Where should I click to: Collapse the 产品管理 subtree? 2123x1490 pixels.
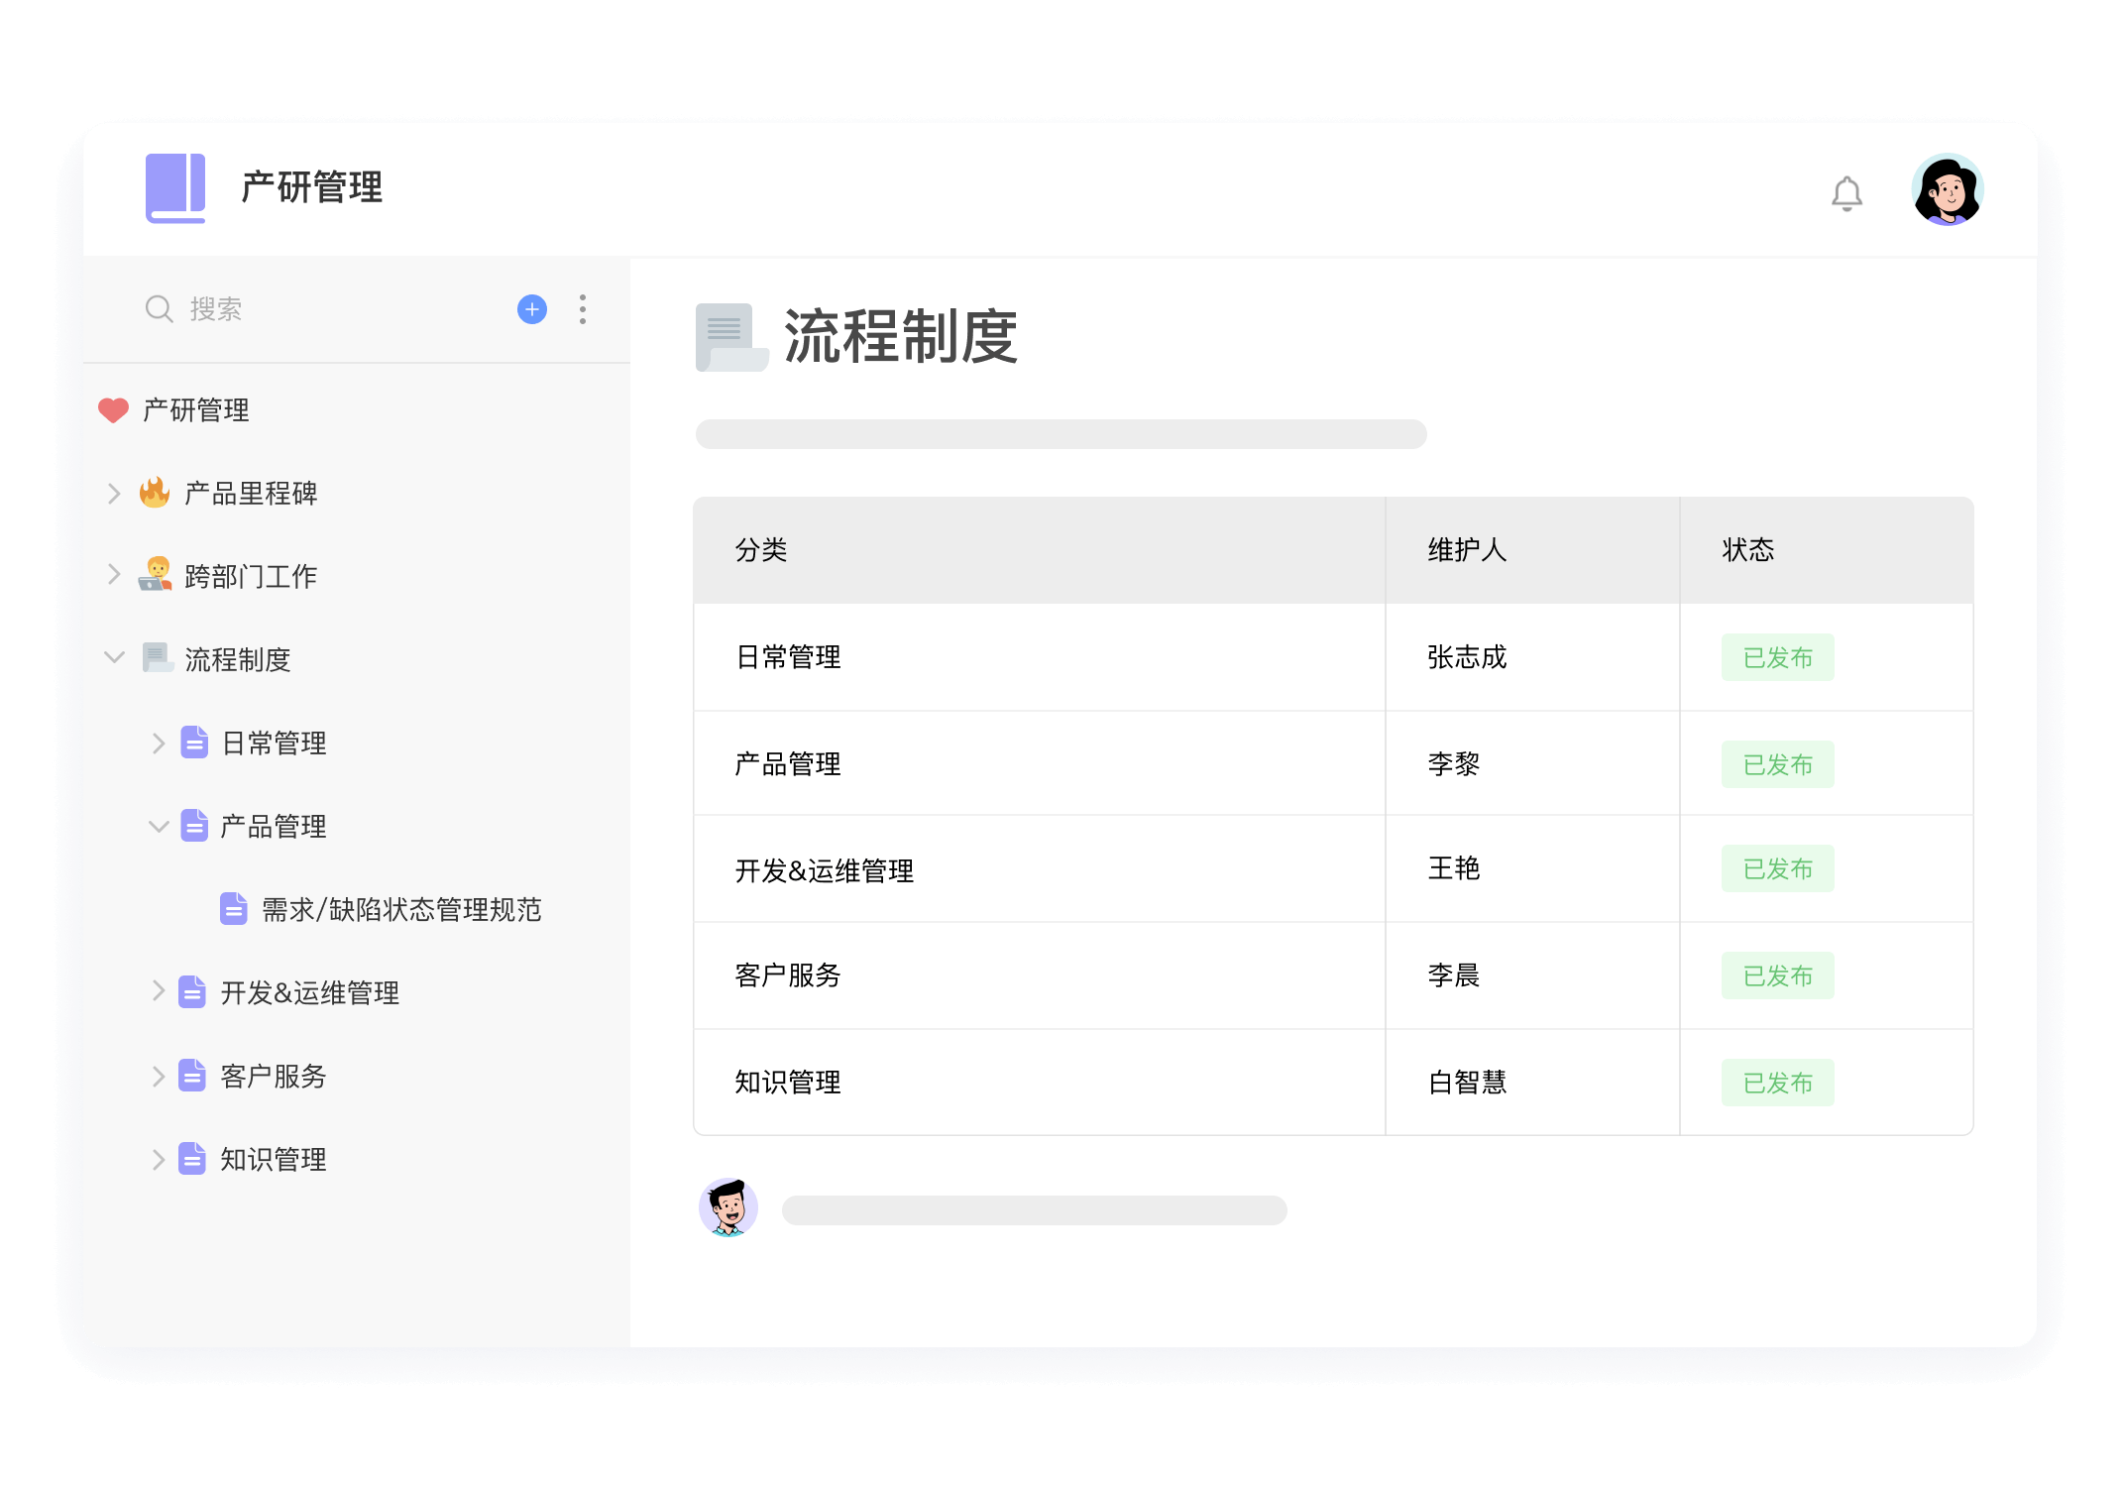159,826
